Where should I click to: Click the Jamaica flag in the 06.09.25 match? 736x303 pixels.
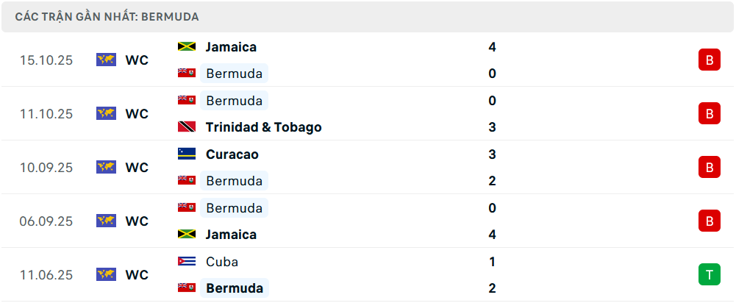click(x=186, y=234)
